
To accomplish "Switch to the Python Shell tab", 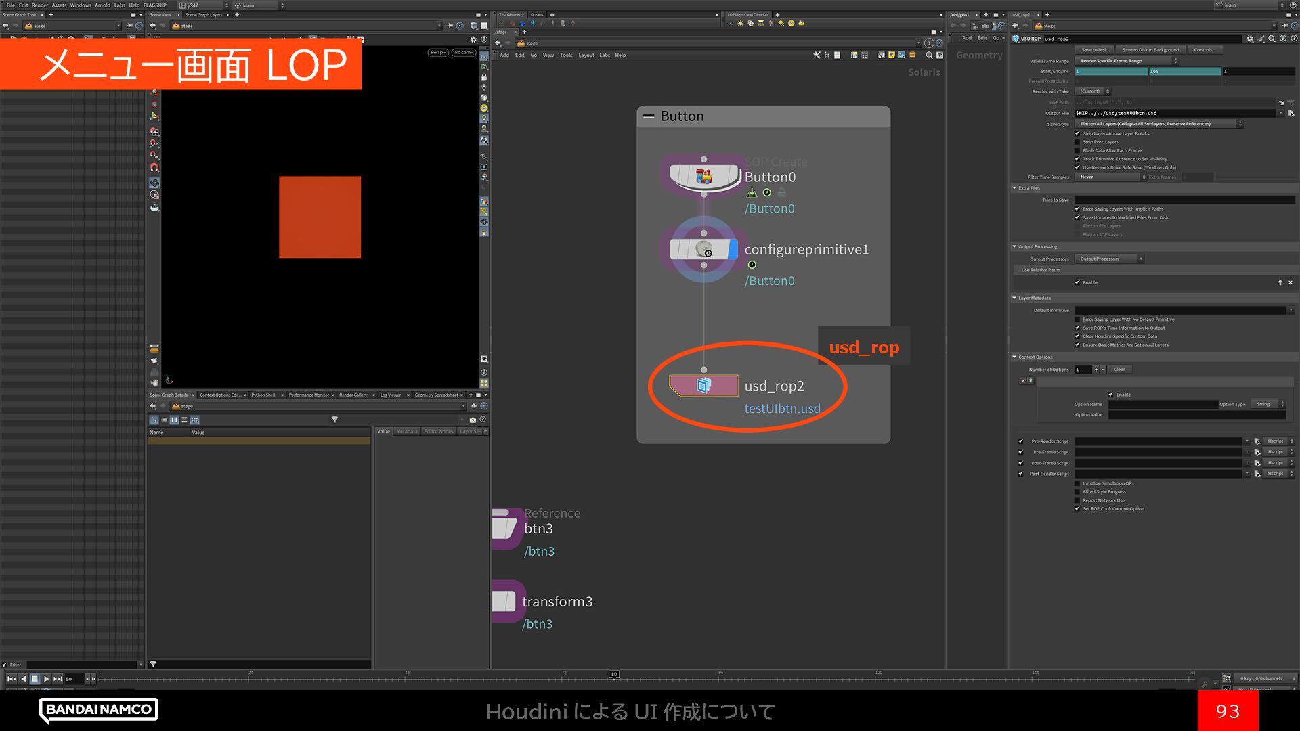I will tap(263, 395).
